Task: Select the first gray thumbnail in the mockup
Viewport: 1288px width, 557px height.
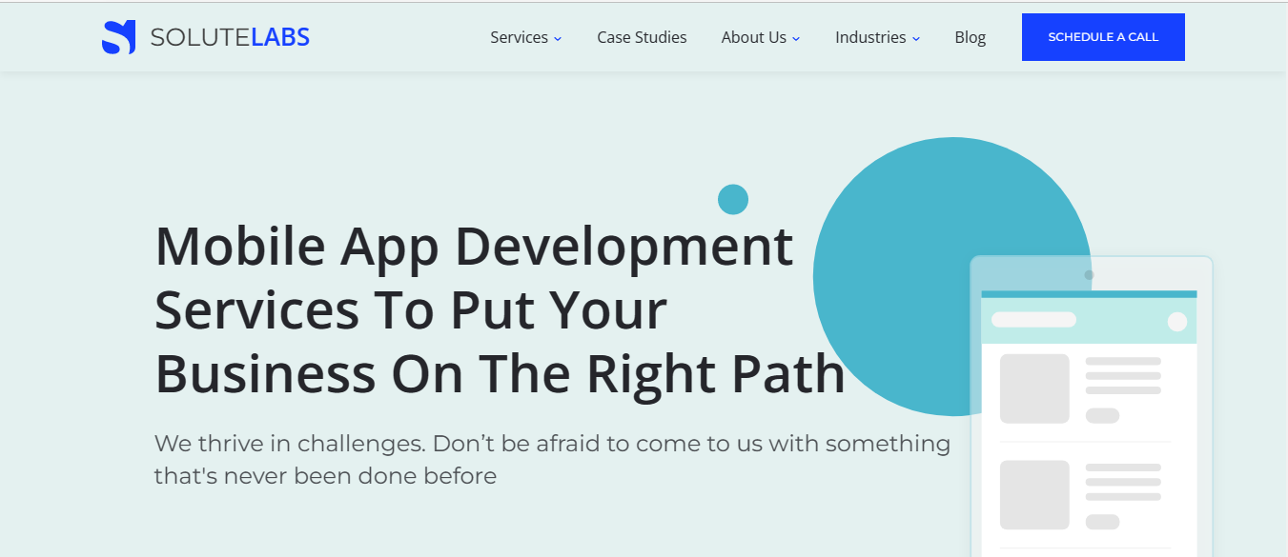Action: click(x=1034, y=388)
